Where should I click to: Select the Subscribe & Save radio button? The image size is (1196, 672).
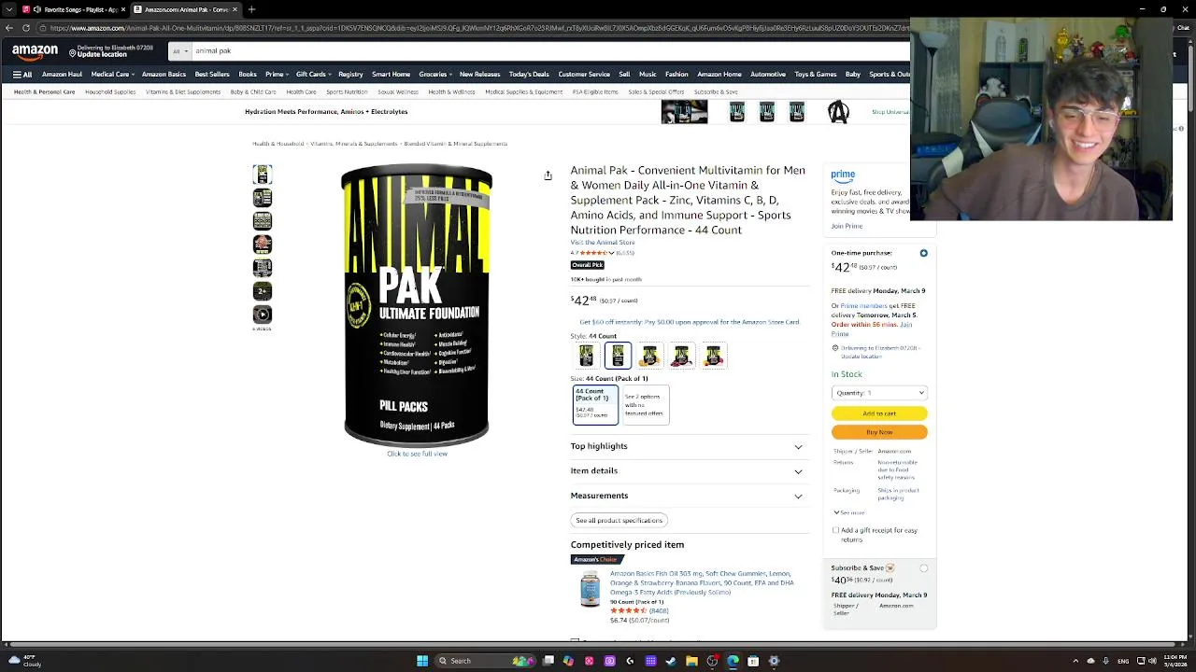[x=923, y=567]
